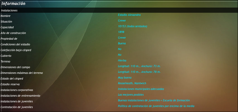This screenshot has width=238, height=112.
Task: Open the Reaseheath, Nantwich reserve stadium link
Action: click(132, 83)
